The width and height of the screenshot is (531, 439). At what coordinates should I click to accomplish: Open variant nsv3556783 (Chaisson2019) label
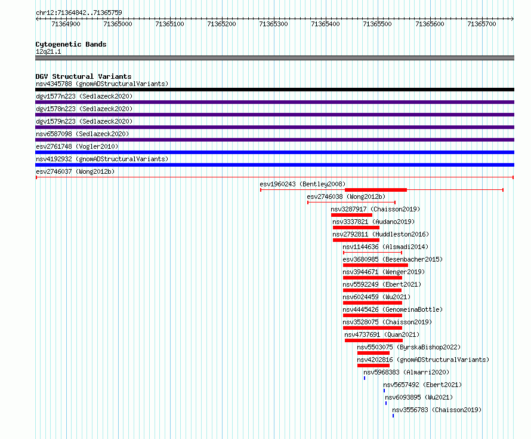(x=437, y=410)
